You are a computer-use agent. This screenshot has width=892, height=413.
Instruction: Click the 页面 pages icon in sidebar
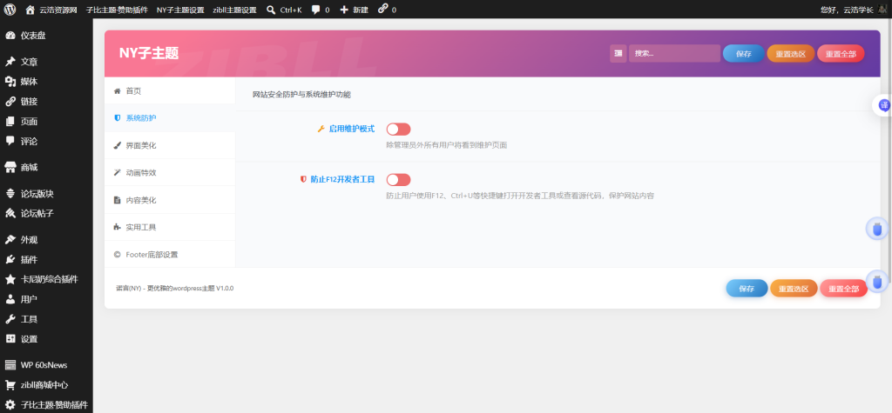10,122
